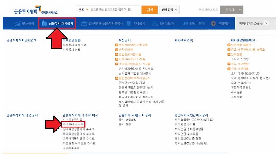Image resolution: width=279 pixels, height=156 pixels.
Task: Open 주식거래 수수료 link
Action: pyautogui.click(x=73, y=124)
